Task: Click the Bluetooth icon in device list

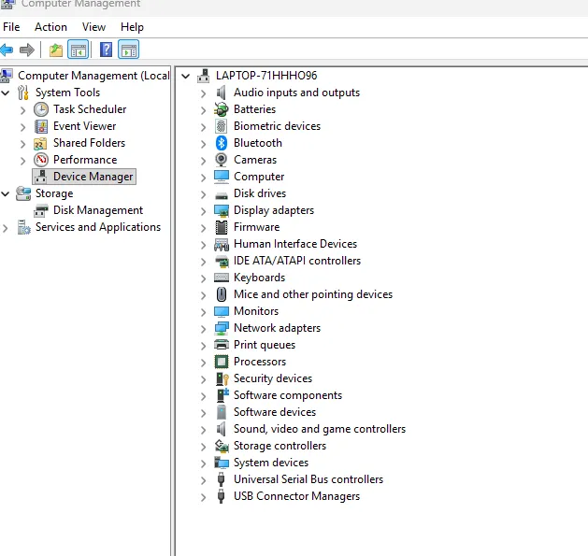Action: pos(222,143)
